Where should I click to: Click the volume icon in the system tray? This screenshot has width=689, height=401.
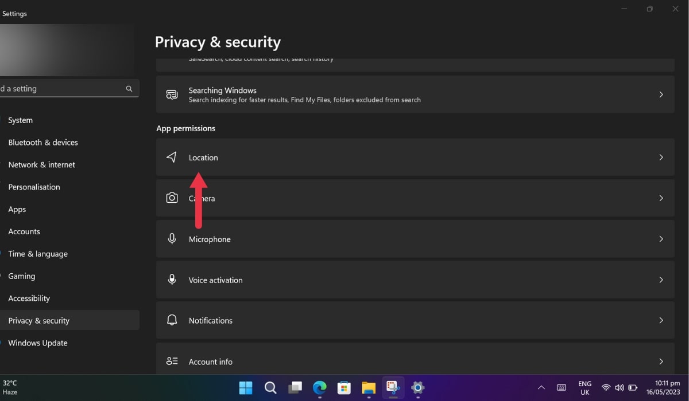click(620, 388)
